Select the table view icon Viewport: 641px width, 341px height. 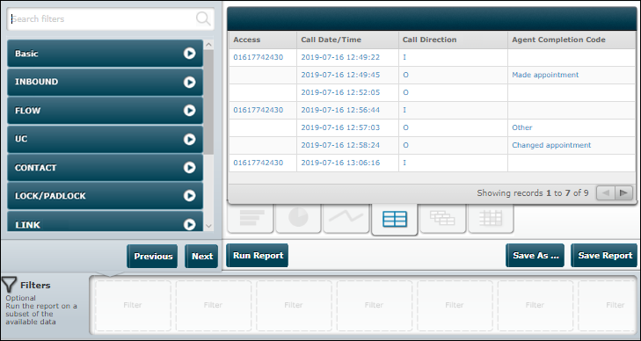click(x=395, y=220)
